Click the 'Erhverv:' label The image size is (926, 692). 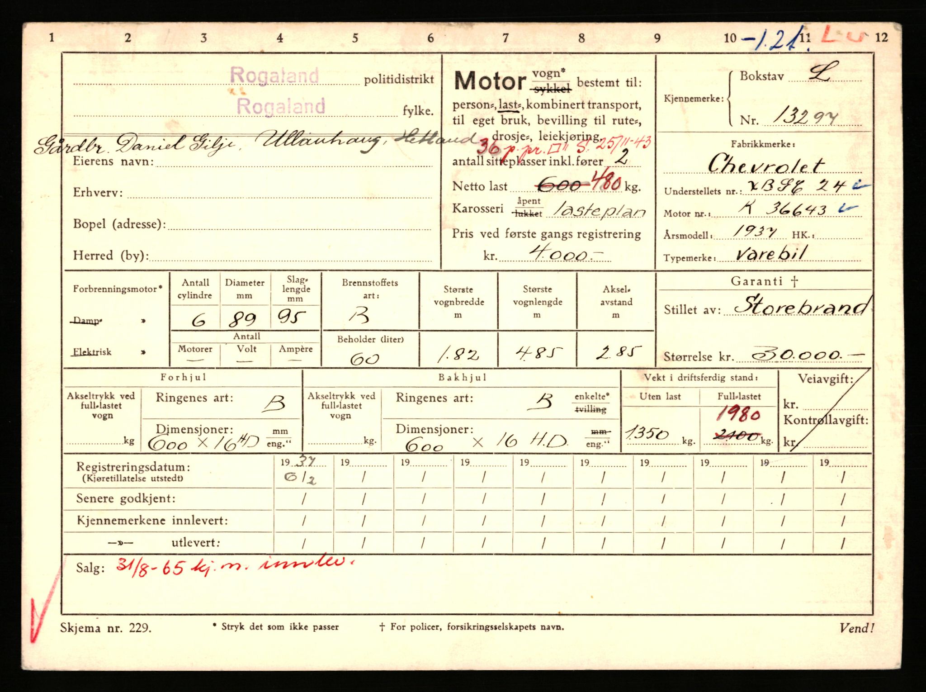(x=98, y=193)
